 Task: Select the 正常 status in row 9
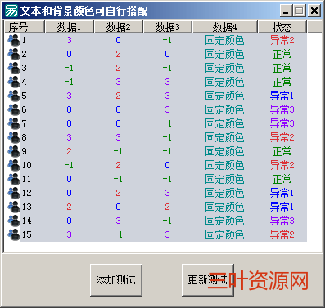click(282, 151)
